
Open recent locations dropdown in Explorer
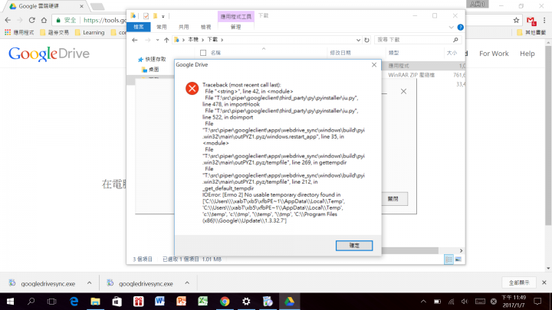pos(157,40)
